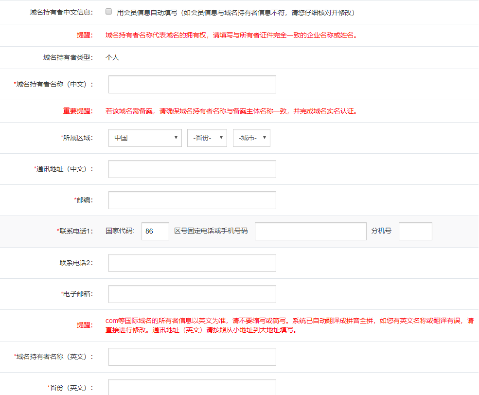Click the 域名持有者名称（英文） input field
Viewport: 479px width, 395px height.
coord(192,357)
